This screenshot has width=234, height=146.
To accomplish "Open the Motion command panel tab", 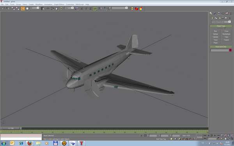I will click(x=223, y=13).
